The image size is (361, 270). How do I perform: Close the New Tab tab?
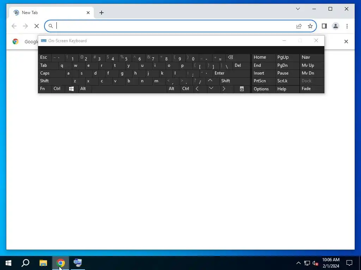(x=88, y=13)
